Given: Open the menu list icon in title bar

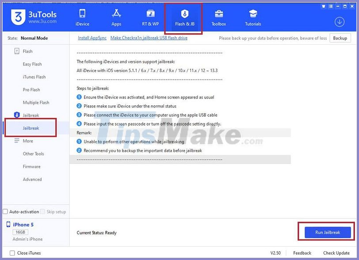Looking at the screenshot, I should click(x=329, y=6).
